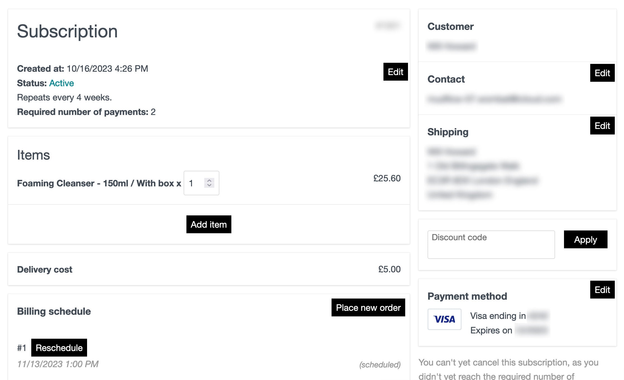Increase Foaming Cleanser quantity with up arrow
This screenshot has height=380, width=624.
point(209,181)
